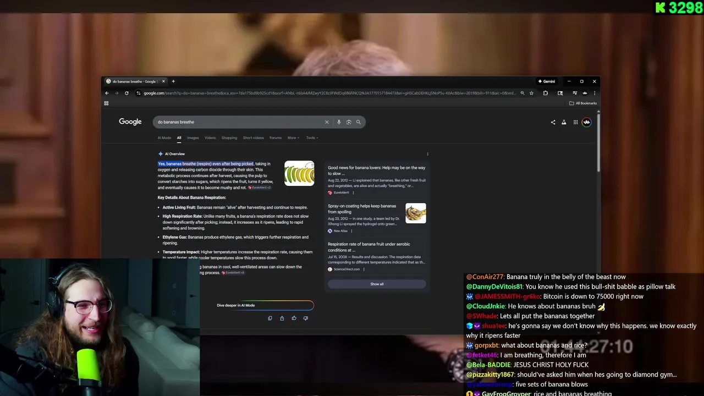Click the address bar URL
Viewport: 704px width, 396px height.
pyautogui.click(x=329, y=93)
